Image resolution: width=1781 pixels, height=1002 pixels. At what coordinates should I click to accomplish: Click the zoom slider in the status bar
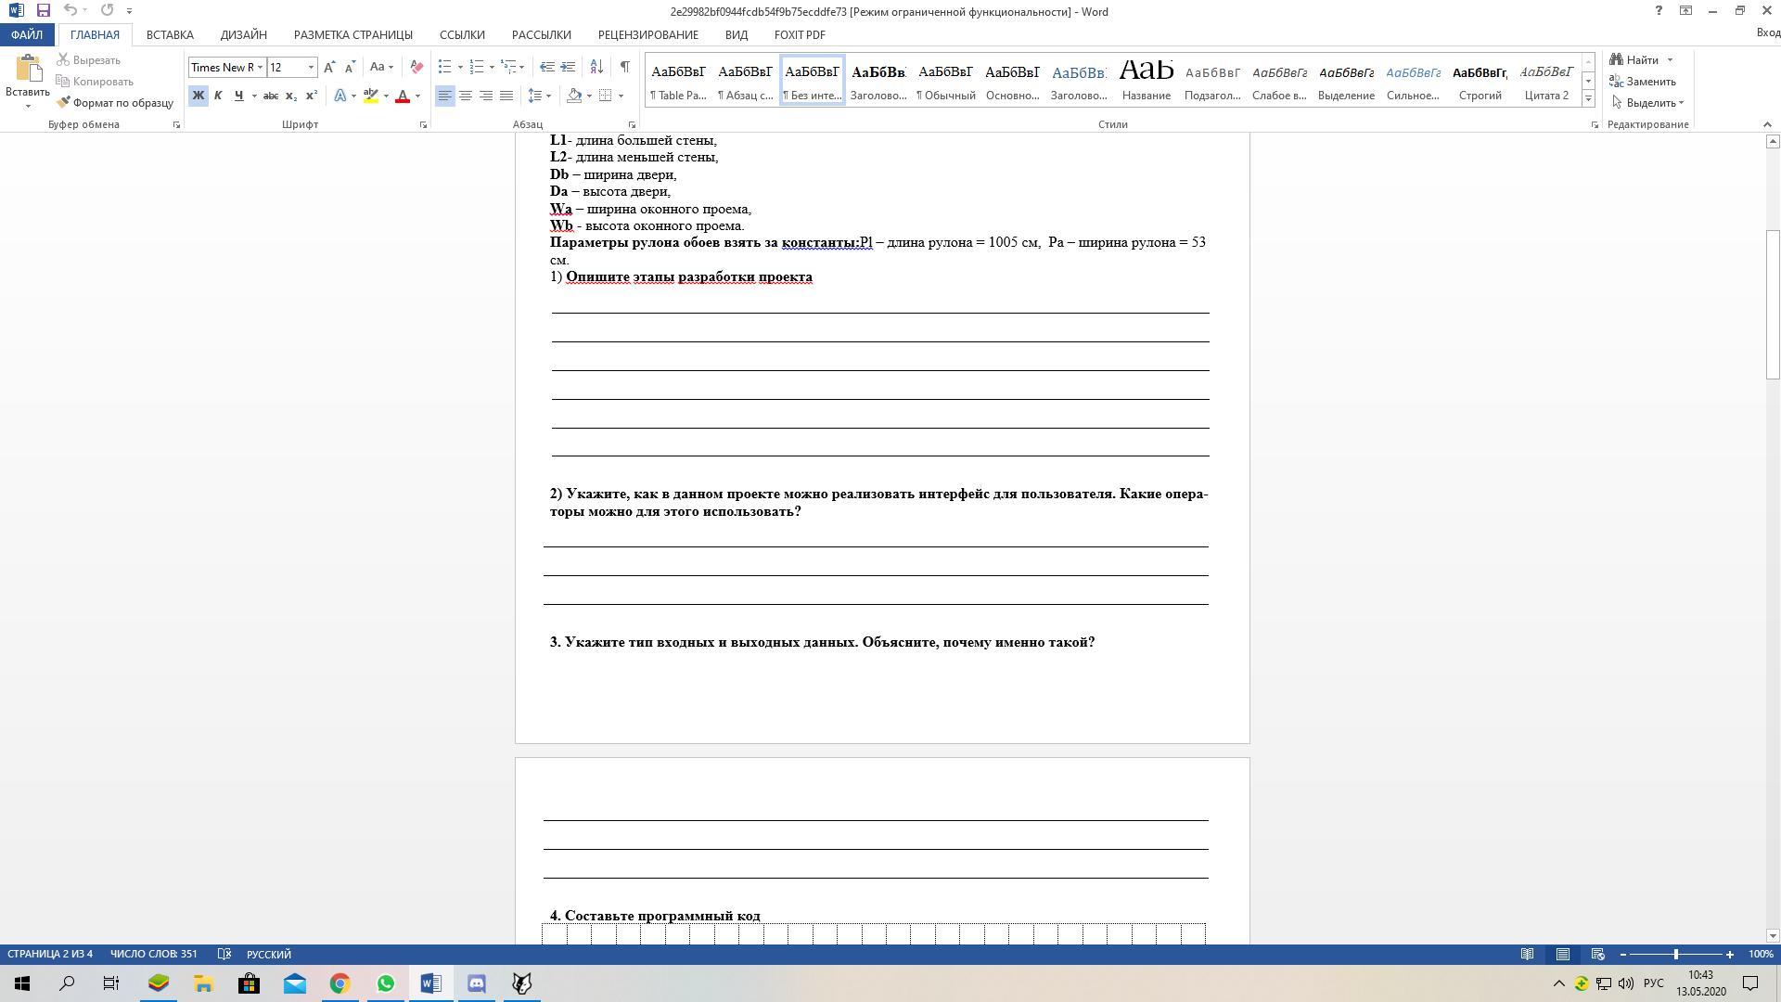click(1675, 954)
